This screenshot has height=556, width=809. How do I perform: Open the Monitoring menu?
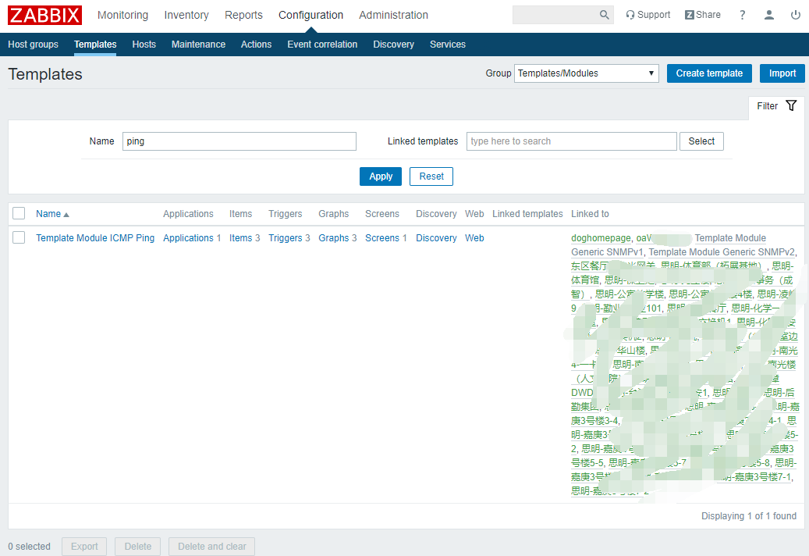(122, 15)
